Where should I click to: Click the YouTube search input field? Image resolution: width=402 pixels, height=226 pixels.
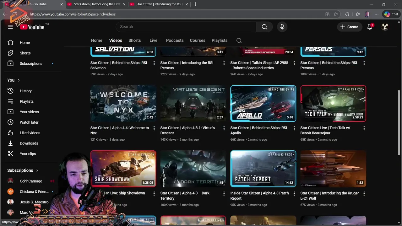[186, 27]
